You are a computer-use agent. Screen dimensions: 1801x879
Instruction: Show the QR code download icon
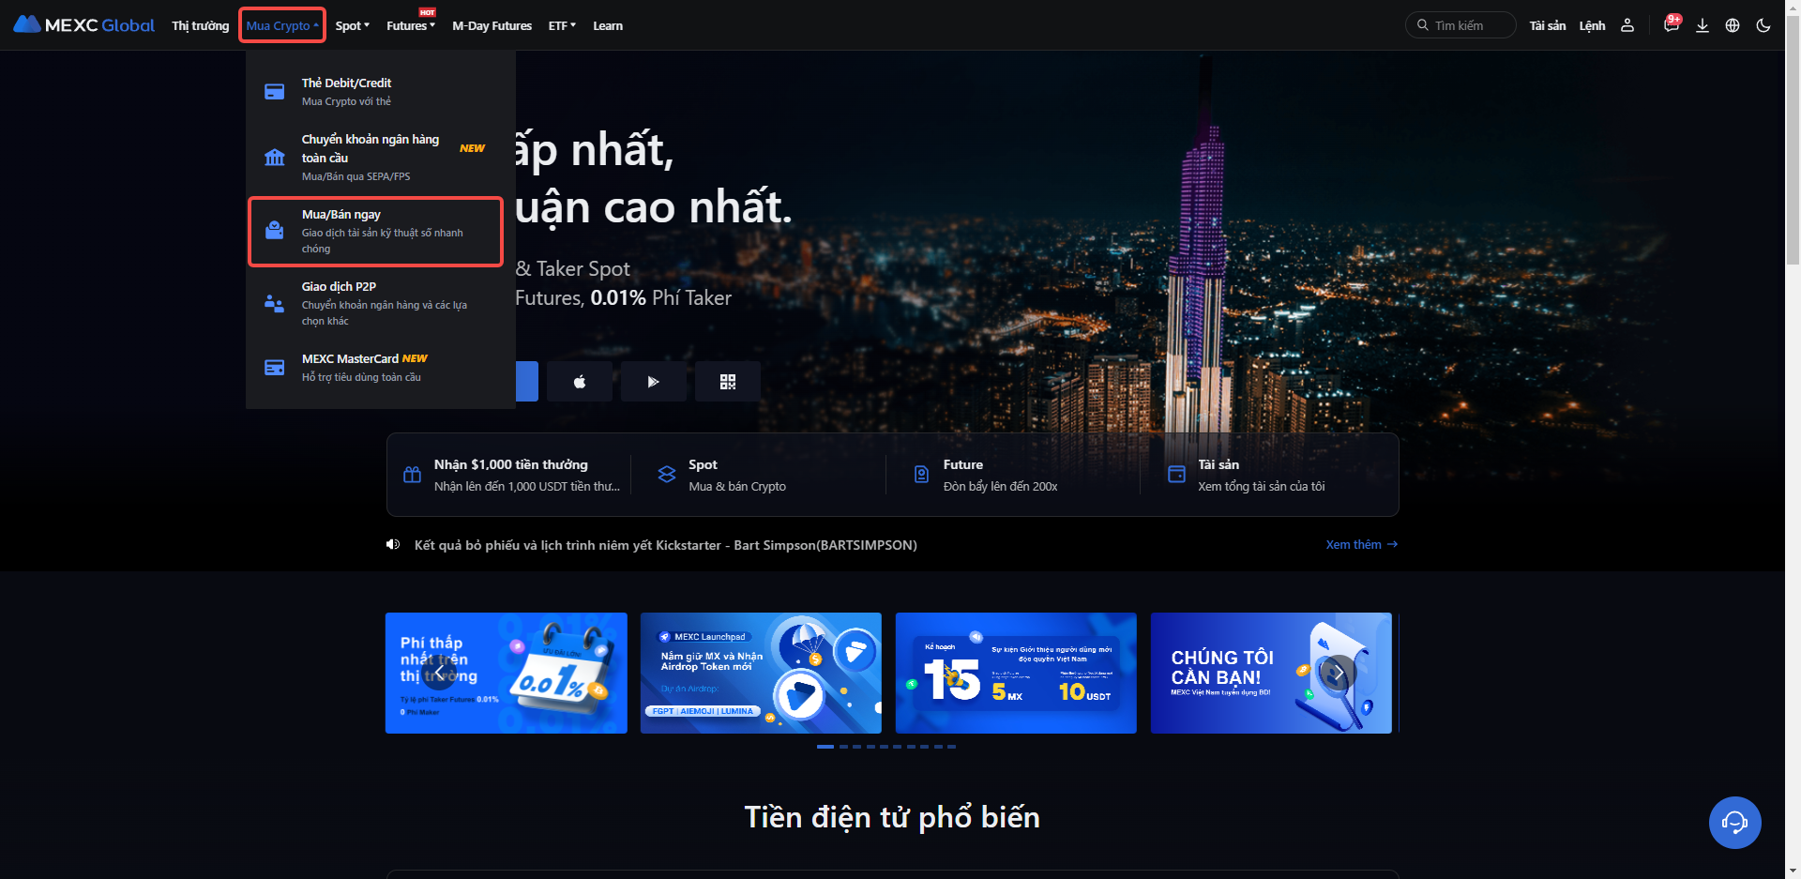pos(728,382)
